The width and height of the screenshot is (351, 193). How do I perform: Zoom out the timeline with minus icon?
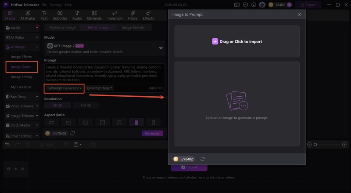click(x=309, y=145)
